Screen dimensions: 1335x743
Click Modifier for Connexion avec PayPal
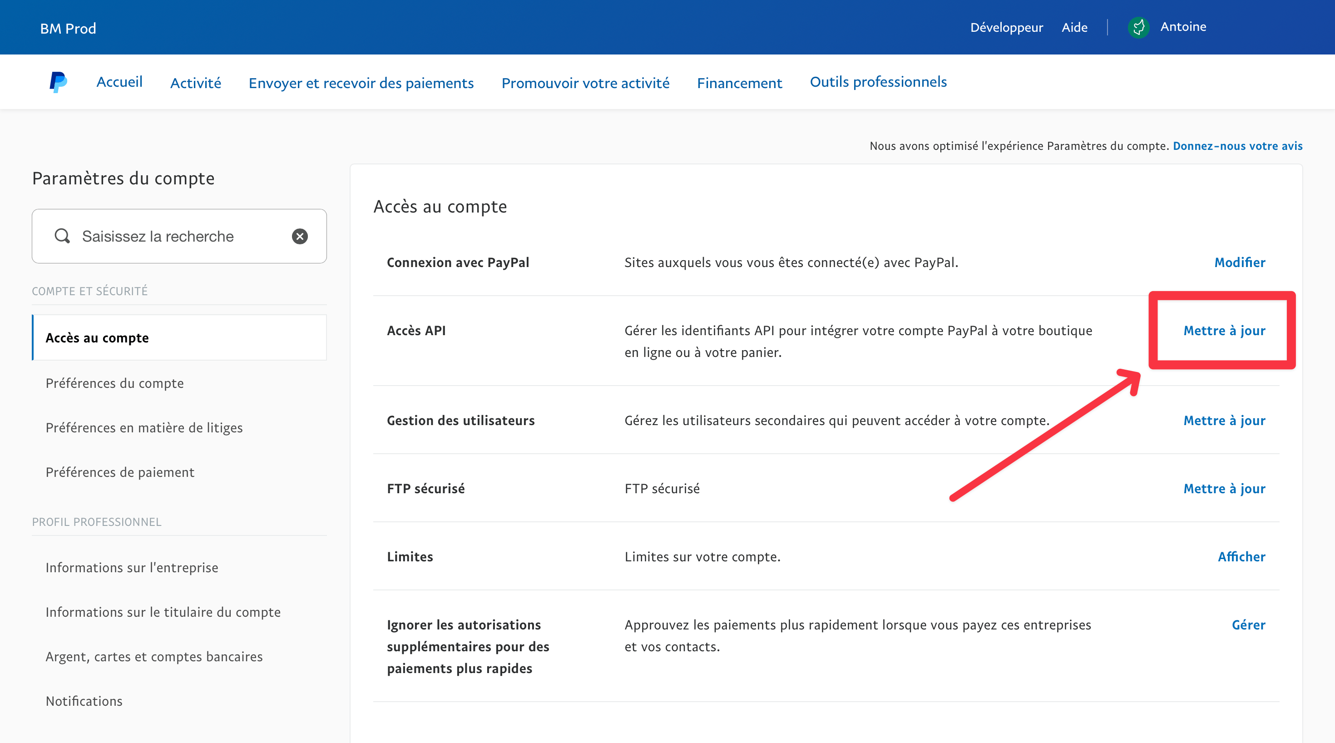coord(1240,263)
